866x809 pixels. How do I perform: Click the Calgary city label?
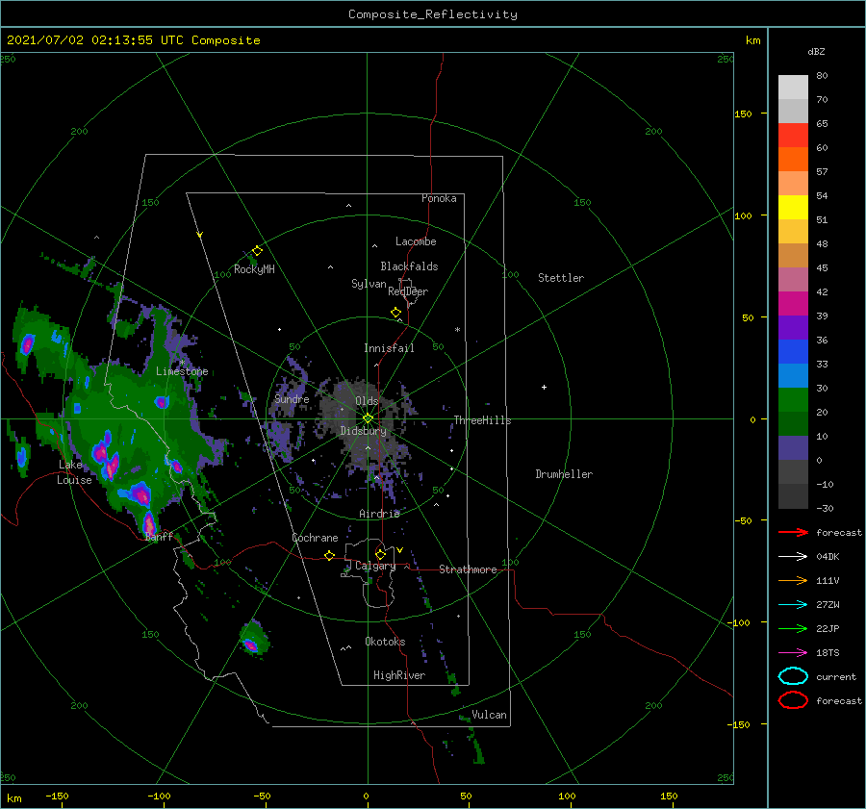click(x=375, y=566)
